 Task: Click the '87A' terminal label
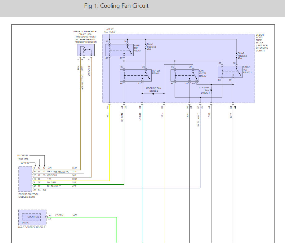[x=194, y=84]
